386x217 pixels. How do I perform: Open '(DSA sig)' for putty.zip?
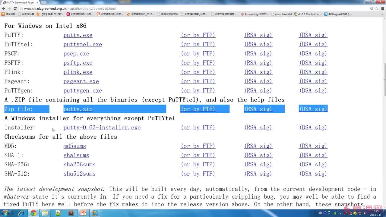(313, 109)
